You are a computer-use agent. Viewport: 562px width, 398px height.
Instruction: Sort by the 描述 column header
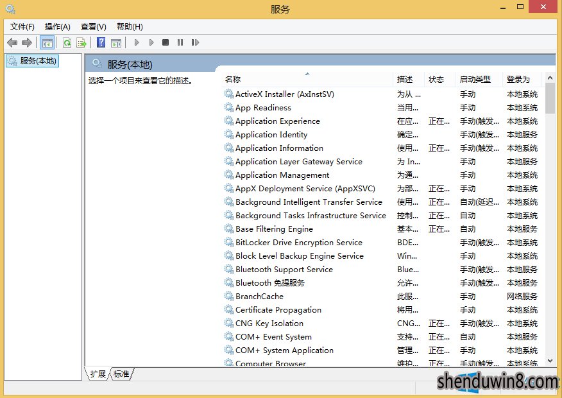point(409,79)
